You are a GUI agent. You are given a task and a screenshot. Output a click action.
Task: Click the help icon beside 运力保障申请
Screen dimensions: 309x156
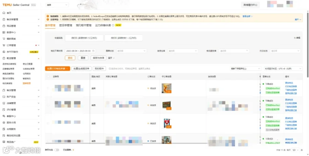[113, 25]
